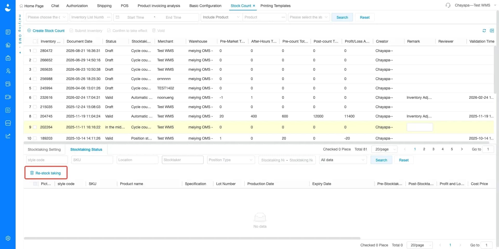
Task: Open lower table 20/page size dropdown
Action: coord(420,245)
